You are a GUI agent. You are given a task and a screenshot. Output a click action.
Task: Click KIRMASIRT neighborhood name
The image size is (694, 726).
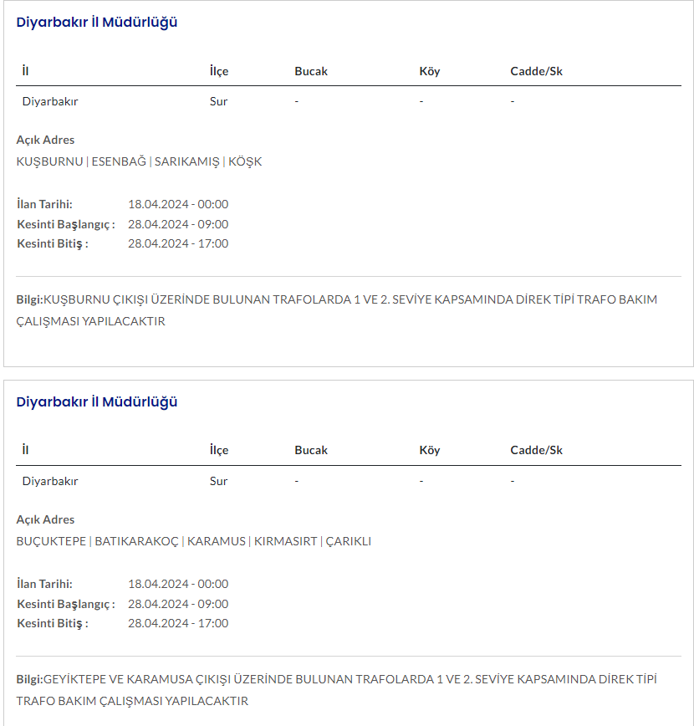(x=286, y=541)
